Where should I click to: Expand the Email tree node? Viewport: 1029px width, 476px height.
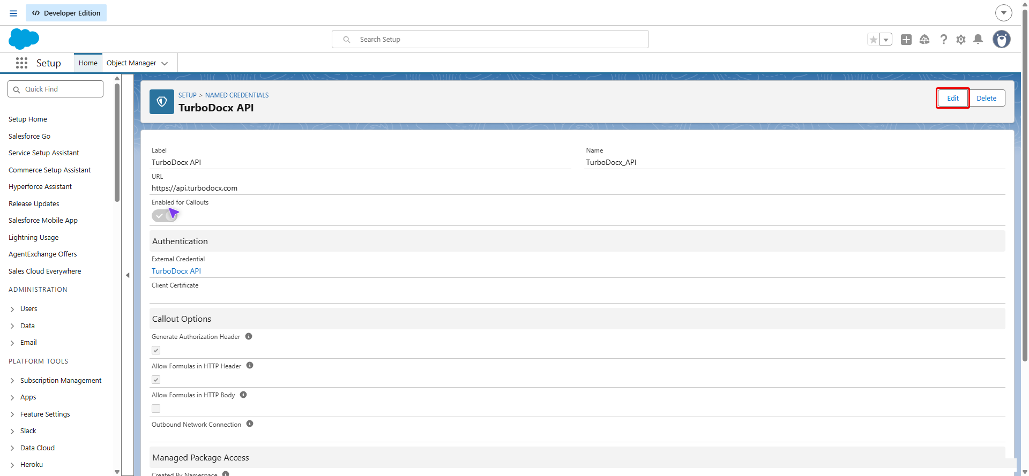(12, 343)
